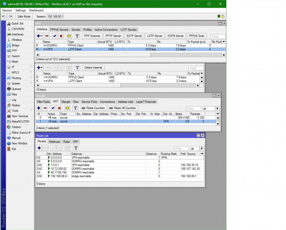Image resolution: width=286 pixels, height=230 pixels.
Task: Open Interfaces in sidebar
Action: (x=18, y=34)
